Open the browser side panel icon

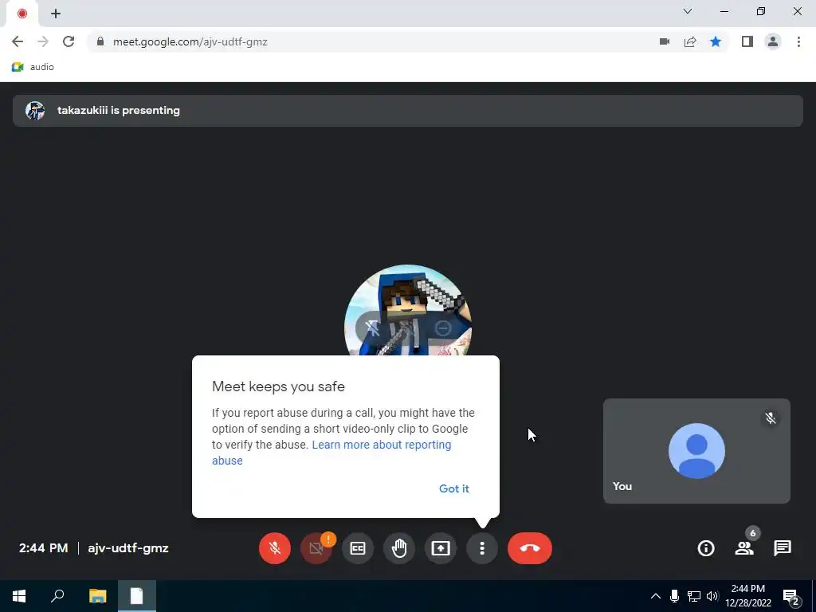747,41
